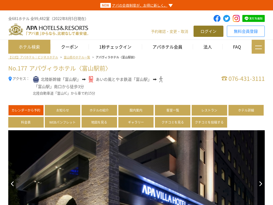The image size is (273, 205).
Task: Click the 客室一覧 button
Action: [x=172, y=110]
